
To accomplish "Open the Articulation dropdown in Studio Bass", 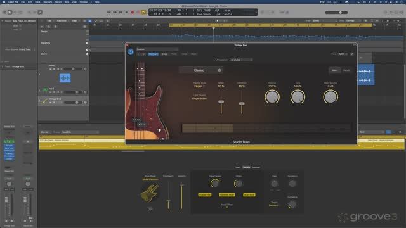I will tap(241, 60).
